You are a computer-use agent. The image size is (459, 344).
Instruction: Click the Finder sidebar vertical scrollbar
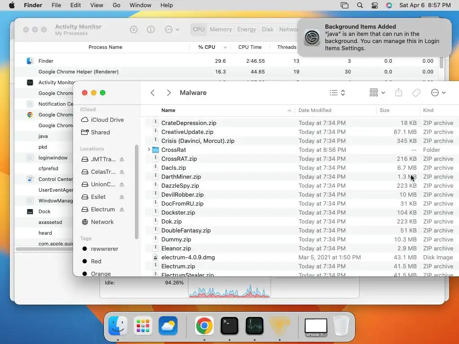[x=136, y=192]
